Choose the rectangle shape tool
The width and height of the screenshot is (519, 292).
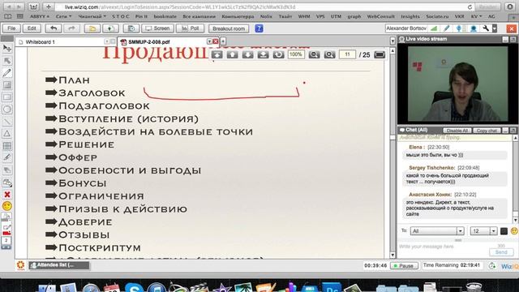[x=7, y=97]
